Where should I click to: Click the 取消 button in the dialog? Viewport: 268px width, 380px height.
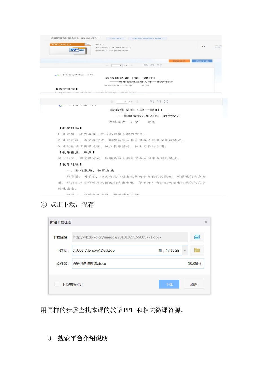[x=194, y=284]
